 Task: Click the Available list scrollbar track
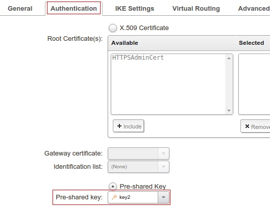click(229, 84)
